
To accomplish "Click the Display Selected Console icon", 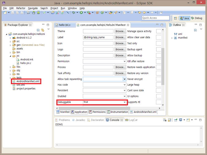I will pyautogui.click(x=181, y=120).
